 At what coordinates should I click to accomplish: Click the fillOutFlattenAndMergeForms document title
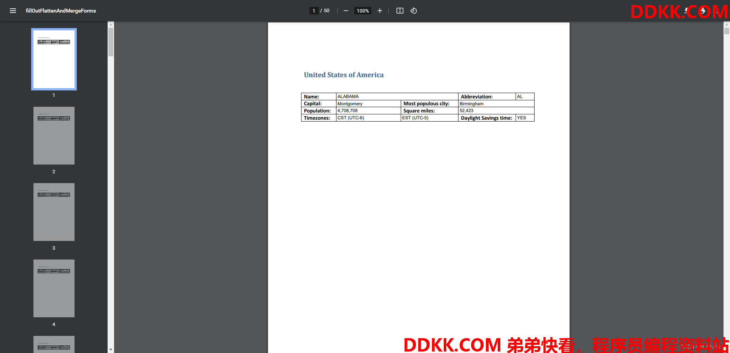pyautogui.click(x=61, y=11)
